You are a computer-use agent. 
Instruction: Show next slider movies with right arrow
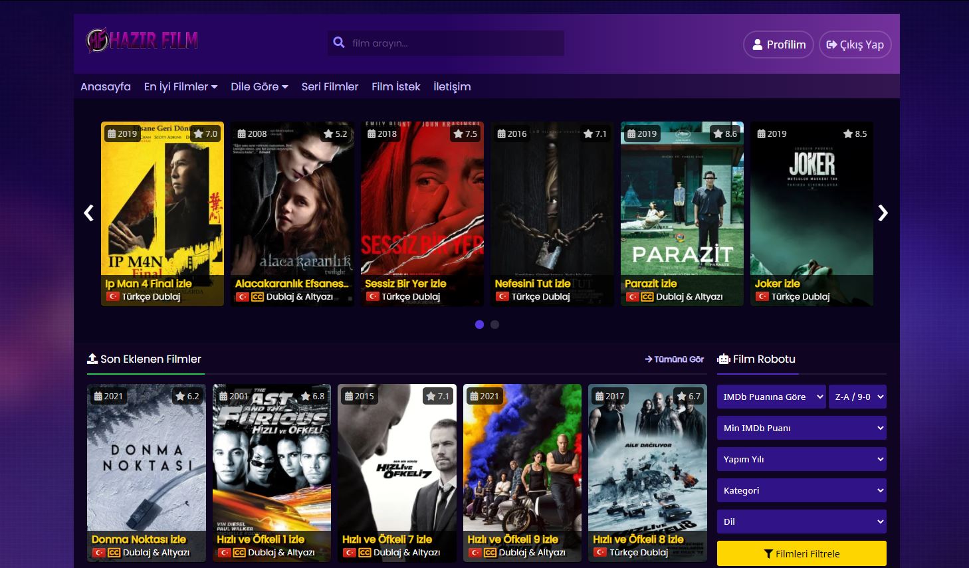pos(883,213)
